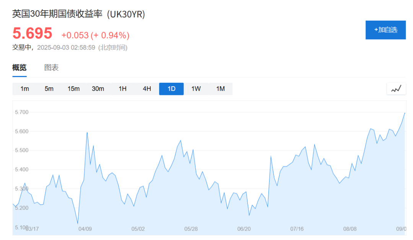413x240 pixels.
Task: Click the 5.600 y-axis label
Action: coord(21,131)
